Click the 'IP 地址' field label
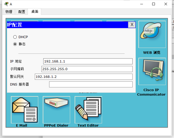 pos(16,61)
